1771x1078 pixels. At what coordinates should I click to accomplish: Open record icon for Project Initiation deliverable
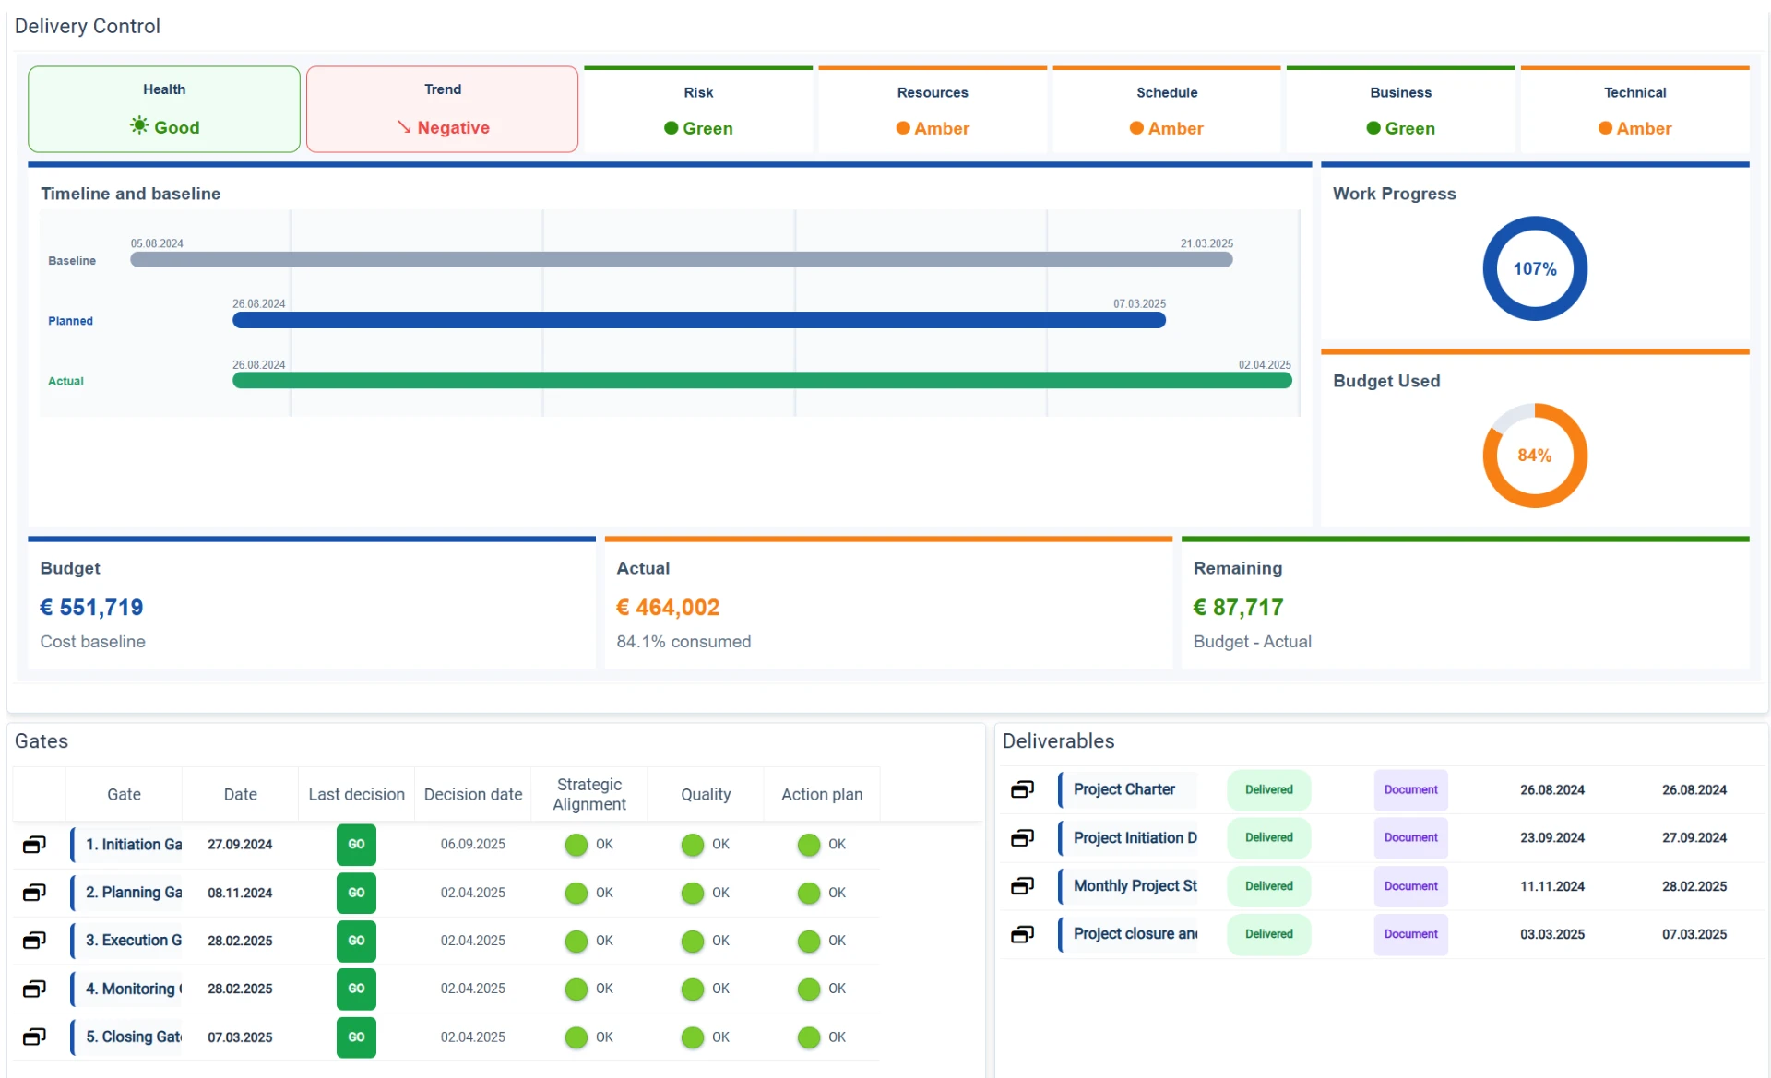point(1022,837)
